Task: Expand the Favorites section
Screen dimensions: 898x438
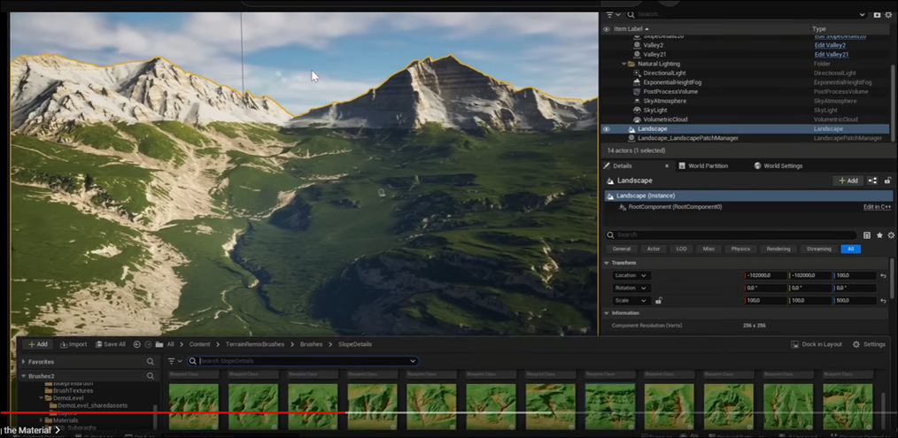Action: point(24,362)
